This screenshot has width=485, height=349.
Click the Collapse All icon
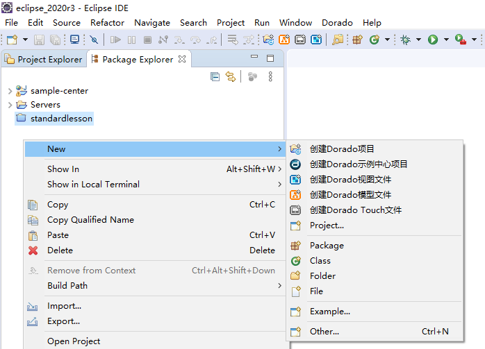coord(215,76)
